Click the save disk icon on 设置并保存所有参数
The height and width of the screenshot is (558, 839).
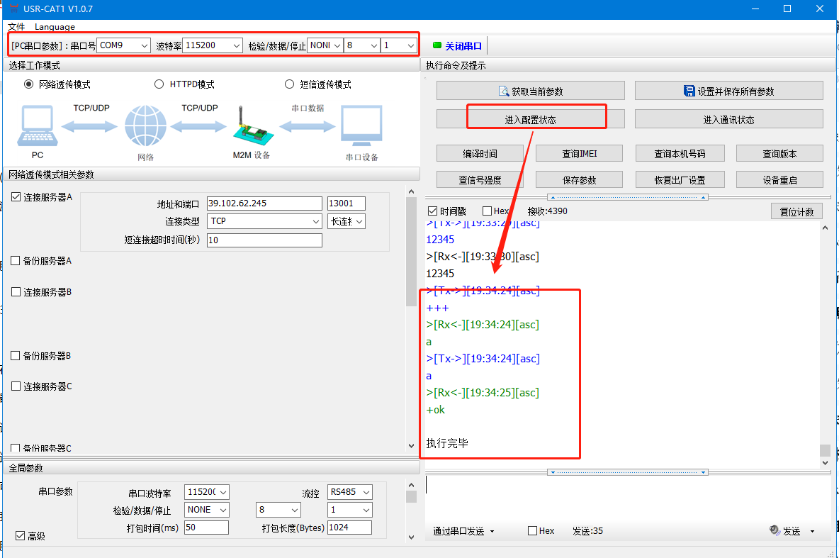point(689,91)
